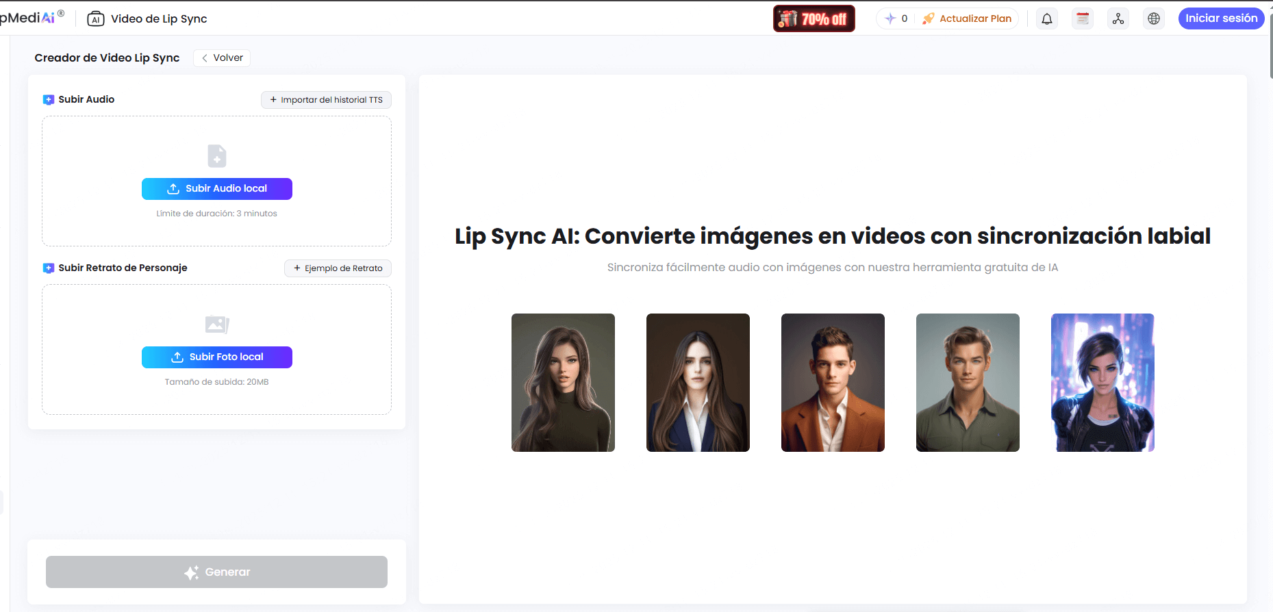Click Importar del historial TTS
The image size is (1273, 612).
pyautogui.click(x=326, y=100)
